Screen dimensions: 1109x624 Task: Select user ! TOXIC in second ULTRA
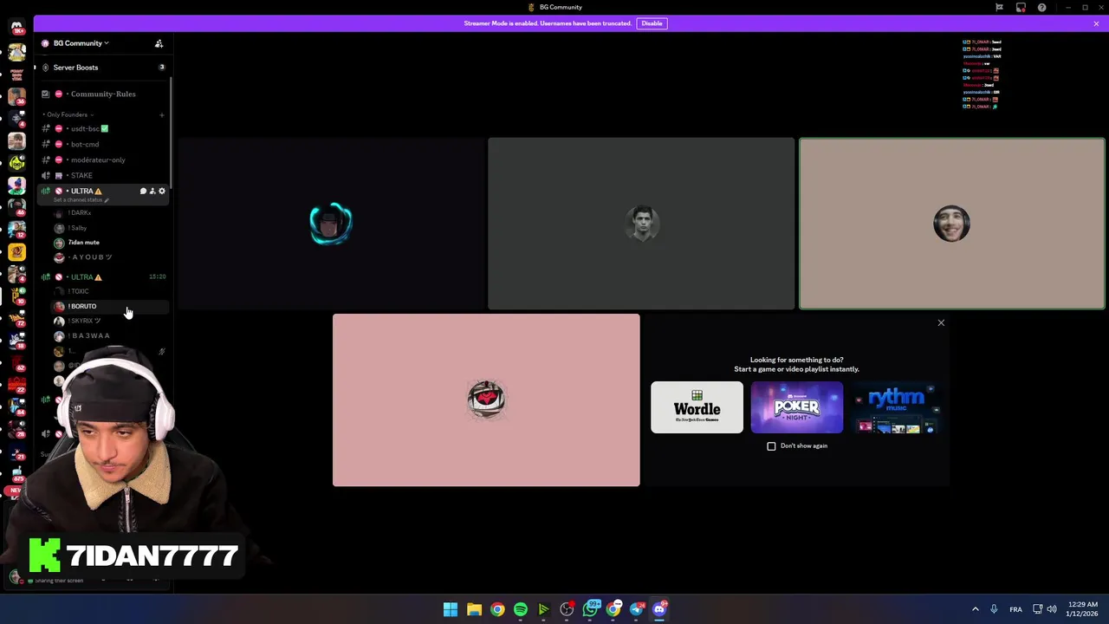[78, 292]
